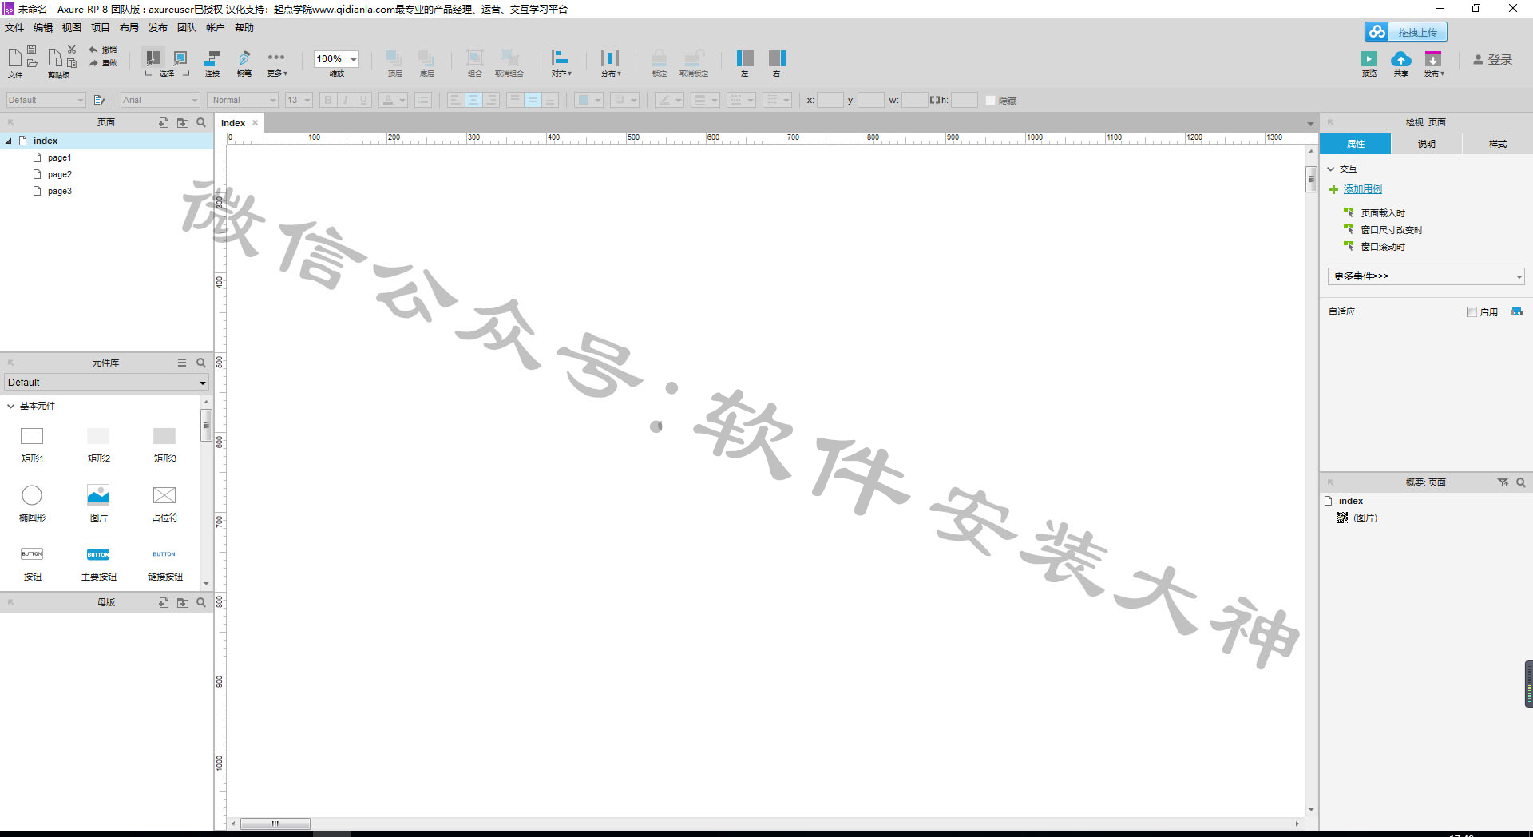
Task: Click the filter icon in 概要 panel
Action: [x=1503, y=482]
